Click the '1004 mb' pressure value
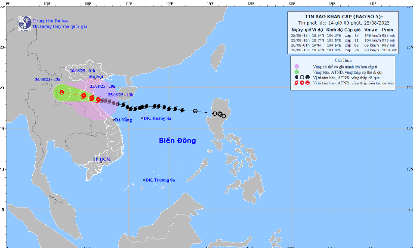This screenshot has height=248, width=413. [389, 50]
